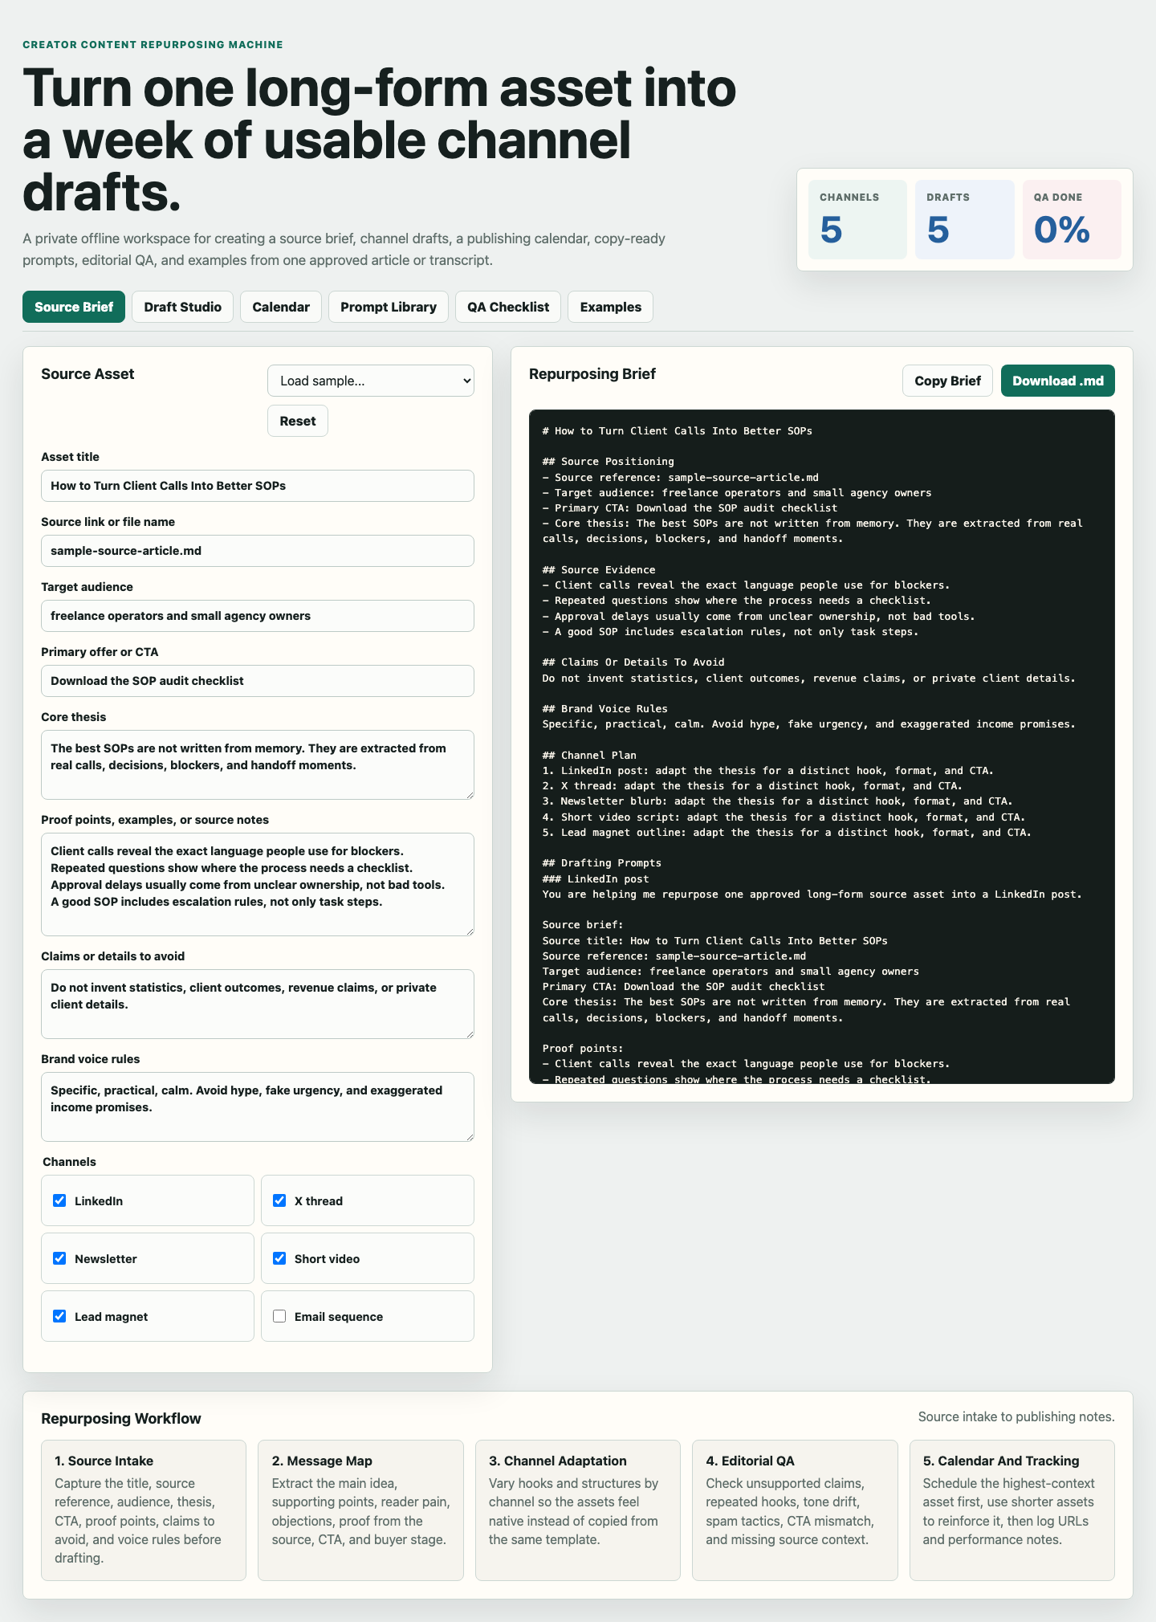Click the Target audience input field
Viewport: 1156px width, 1622px height.
tap(258, 616)
